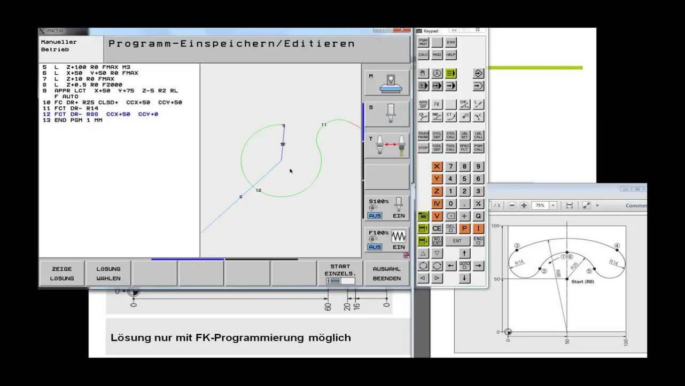The image size is (685, 386).
Task: Click the highlighted green programming mode key
Action: (451, 73)
